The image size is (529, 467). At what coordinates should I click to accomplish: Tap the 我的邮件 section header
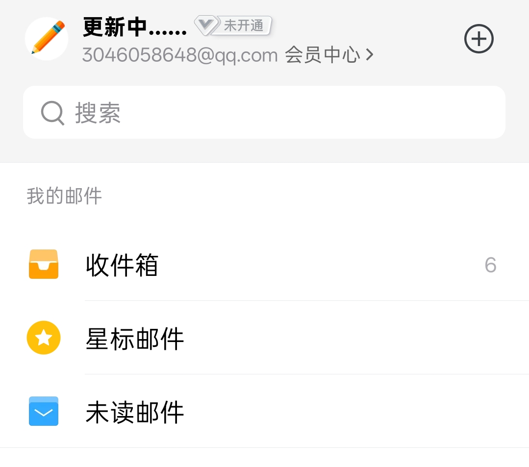tap(64, 196)
